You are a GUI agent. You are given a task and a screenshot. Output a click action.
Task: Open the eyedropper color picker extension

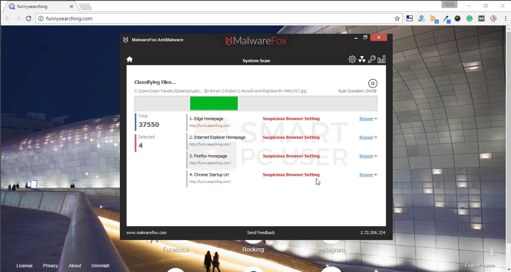[447, 19]
